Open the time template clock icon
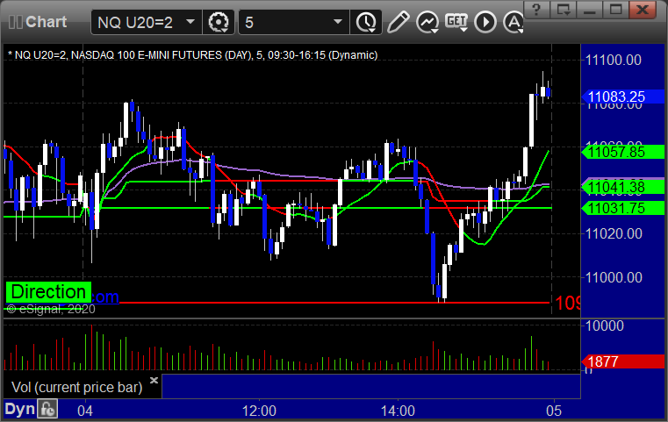Viewport: 668px width, 422px height. pyautogui.click(x=366, y=22)
